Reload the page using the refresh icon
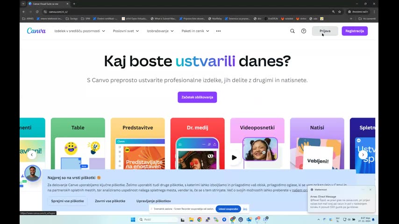Image resolution: width=399 pixels, height=224 pixels. 37,12
